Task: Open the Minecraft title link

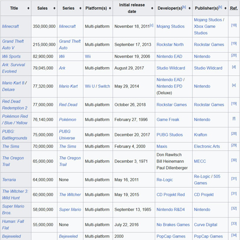Action: (11, 26)
